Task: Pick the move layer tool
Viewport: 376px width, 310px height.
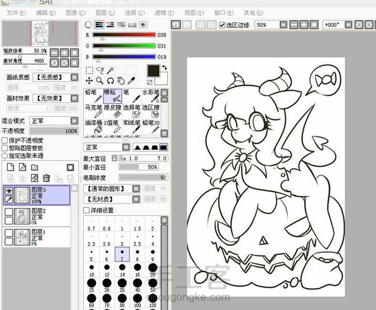Action: click(x=89, y=81)
